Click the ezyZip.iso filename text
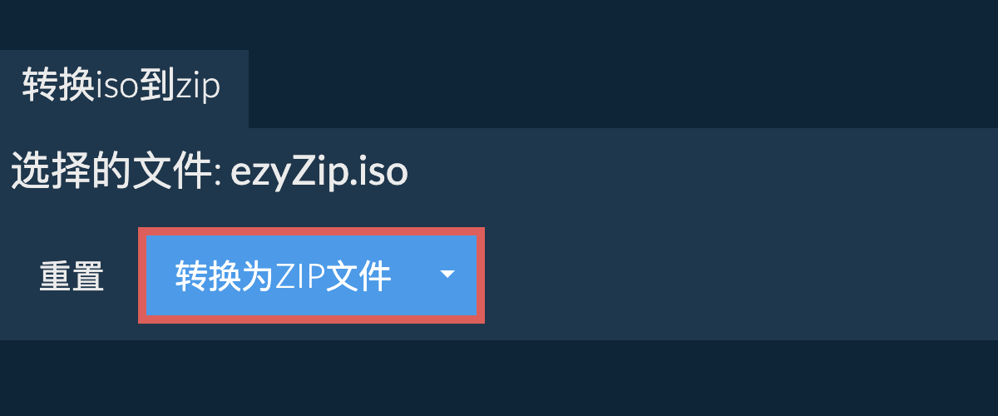This screenshot has height=416, width=998. [319, 174]
